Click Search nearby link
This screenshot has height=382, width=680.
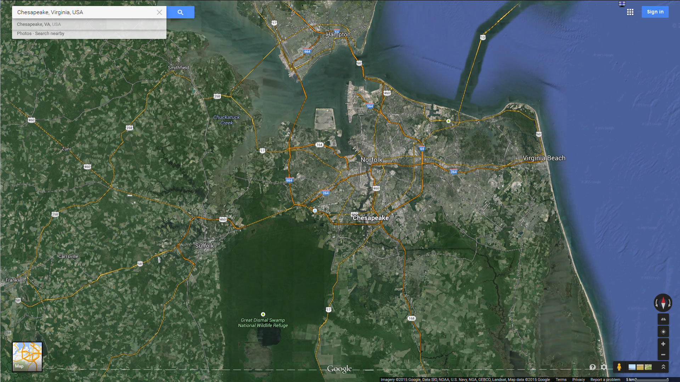point(50,34)
